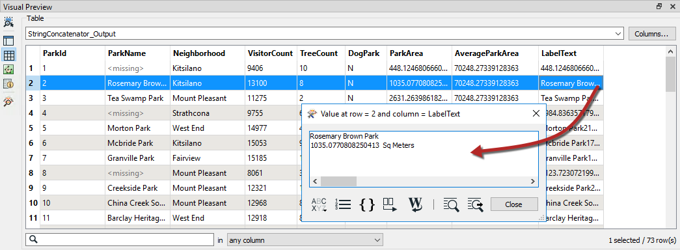Open the ABC XYZ dropdown arrow options

point(324,210)
